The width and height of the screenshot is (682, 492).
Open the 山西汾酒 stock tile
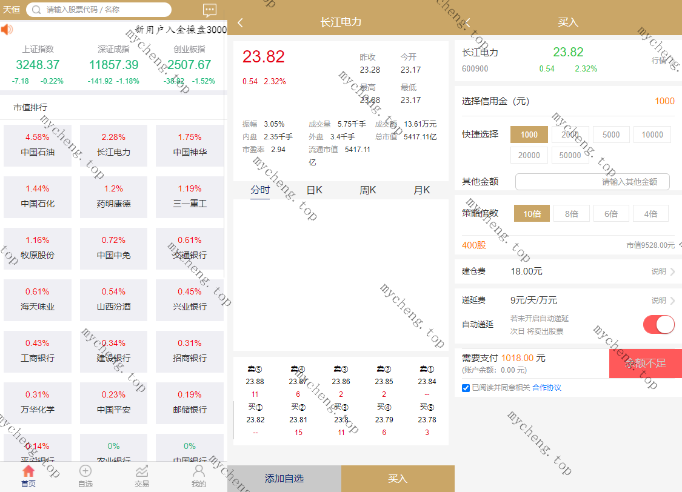pos(113,301)
